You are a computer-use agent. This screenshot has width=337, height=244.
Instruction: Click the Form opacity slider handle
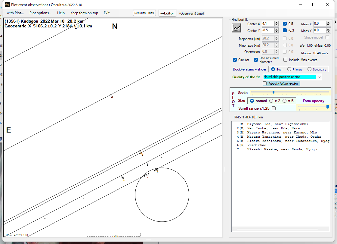click(x=328, y=106)
